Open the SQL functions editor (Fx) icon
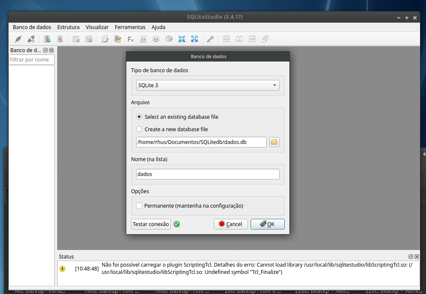Screen dimensions: 426x294 click(131, 39)
